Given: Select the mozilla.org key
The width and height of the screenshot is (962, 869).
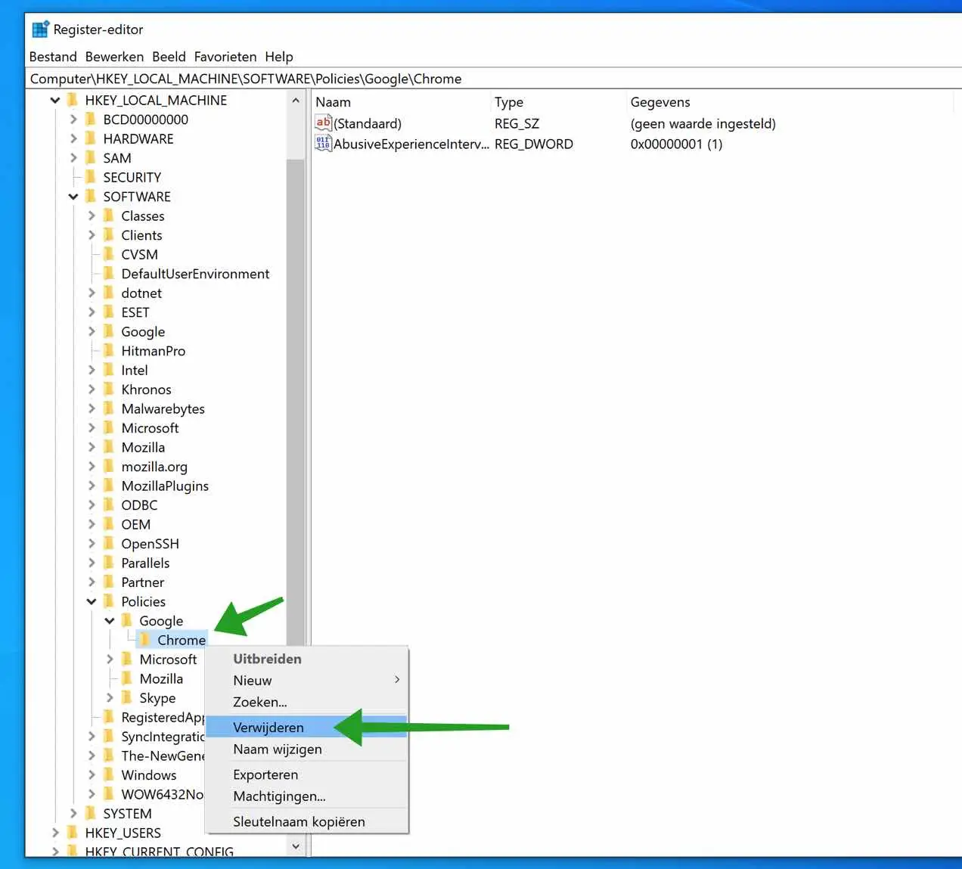Looking at the screenshot, I should point(154,467).
